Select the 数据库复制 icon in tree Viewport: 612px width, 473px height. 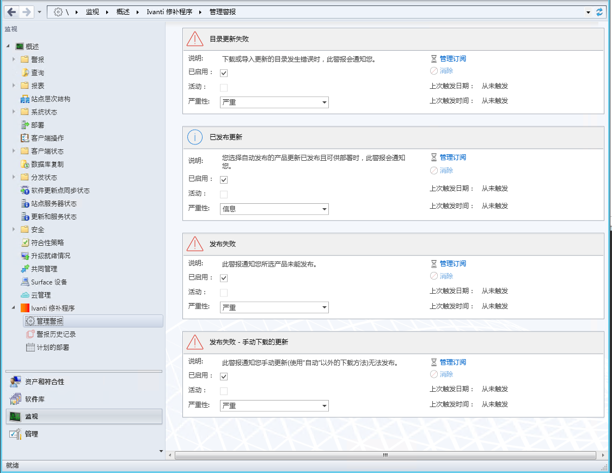25,165
